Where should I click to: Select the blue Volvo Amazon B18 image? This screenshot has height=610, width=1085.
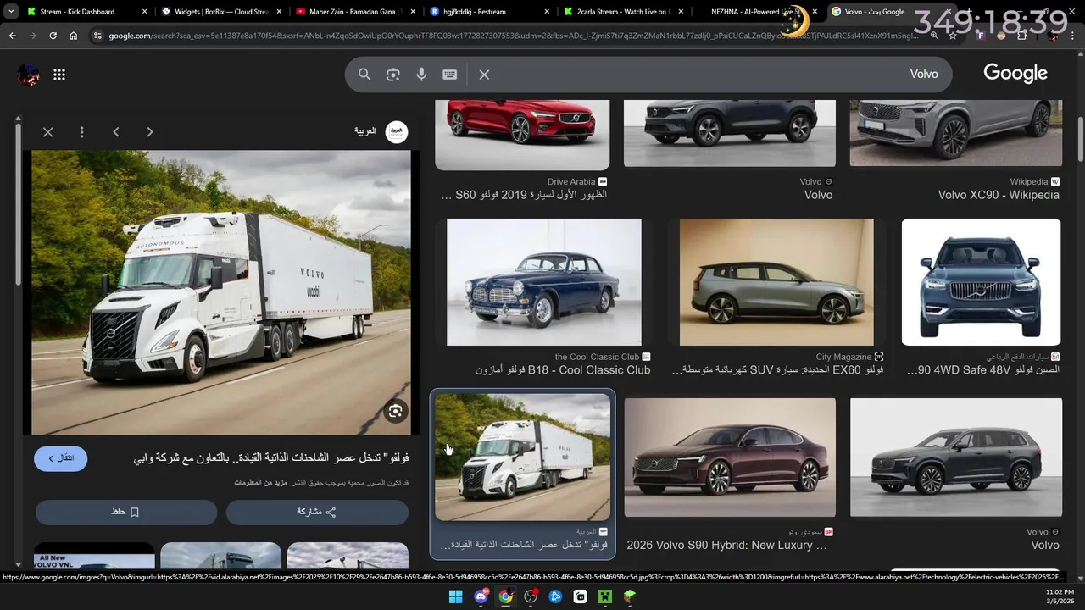pos(544,282)
